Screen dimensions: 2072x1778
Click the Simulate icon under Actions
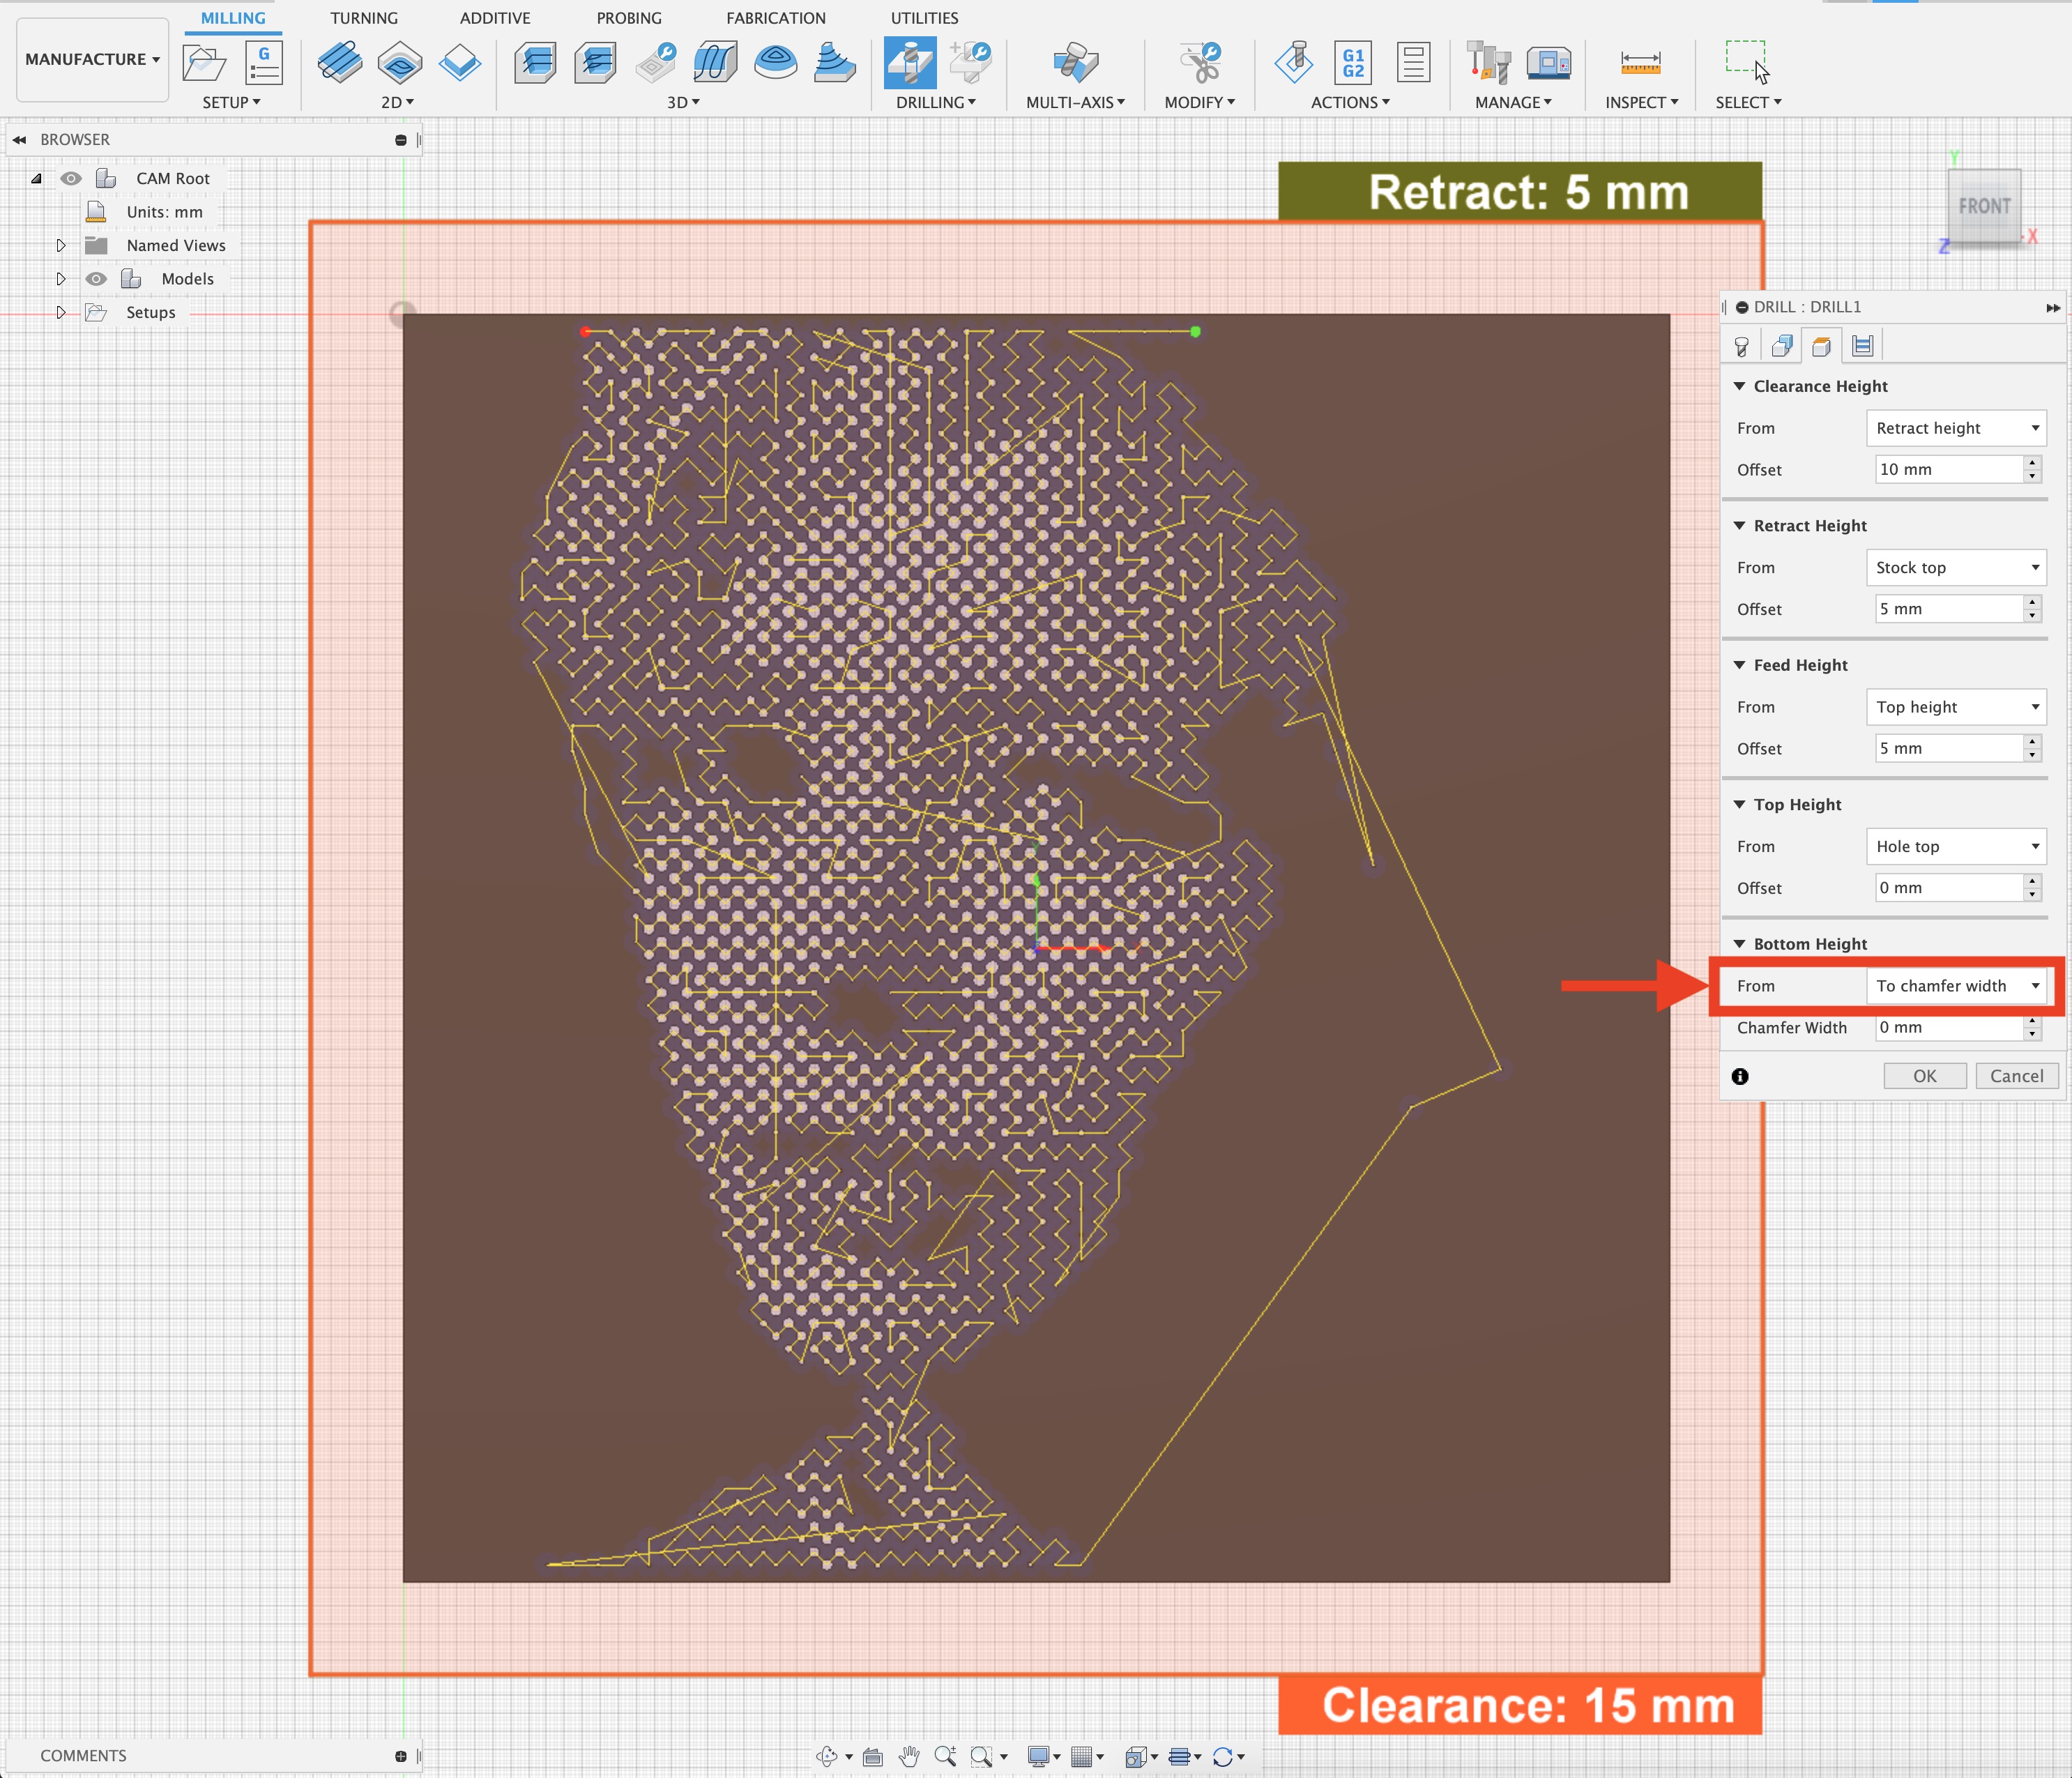(x=1294, y=62)
